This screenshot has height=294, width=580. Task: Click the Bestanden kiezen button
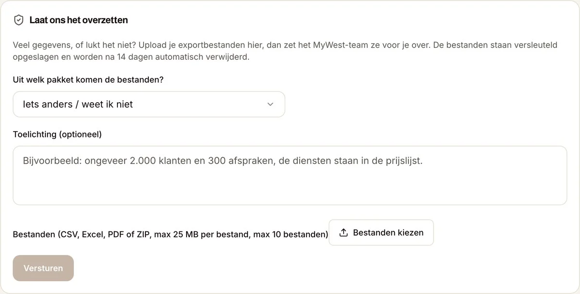click(381, 233)
